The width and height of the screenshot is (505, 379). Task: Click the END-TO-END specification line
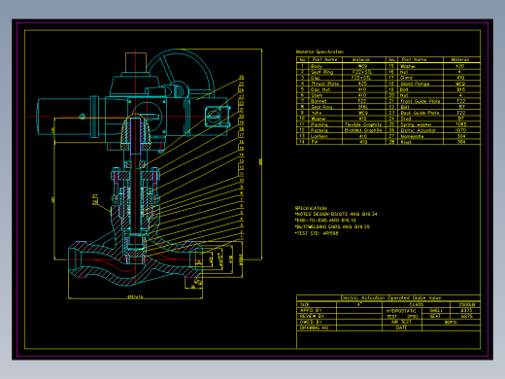click(325, 221)
